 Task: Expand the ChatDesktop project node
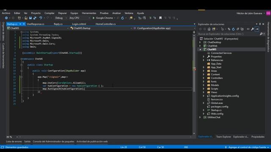coord(200,42)
